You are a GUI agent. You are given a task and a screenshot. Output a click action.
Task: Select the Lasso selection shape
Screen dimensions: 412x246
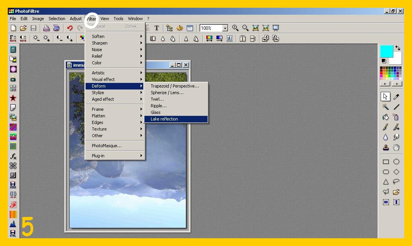pyautogui.click(x=396, y=182)
